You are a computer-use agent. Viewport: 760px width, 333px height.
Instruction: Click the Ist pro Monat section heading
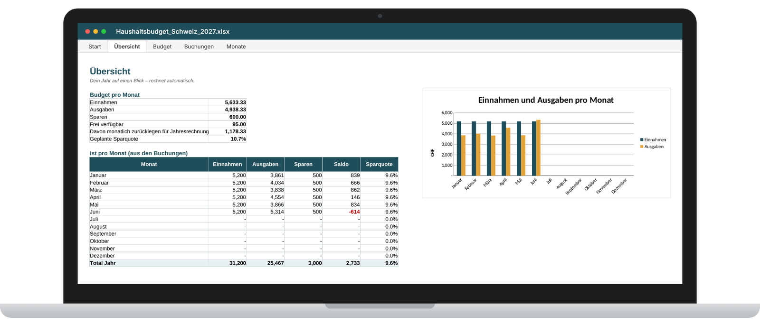click(139, 153)
